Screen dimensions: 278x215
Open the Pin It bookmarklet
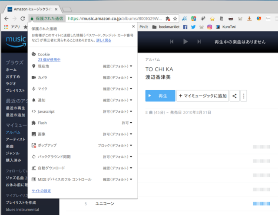144,27
